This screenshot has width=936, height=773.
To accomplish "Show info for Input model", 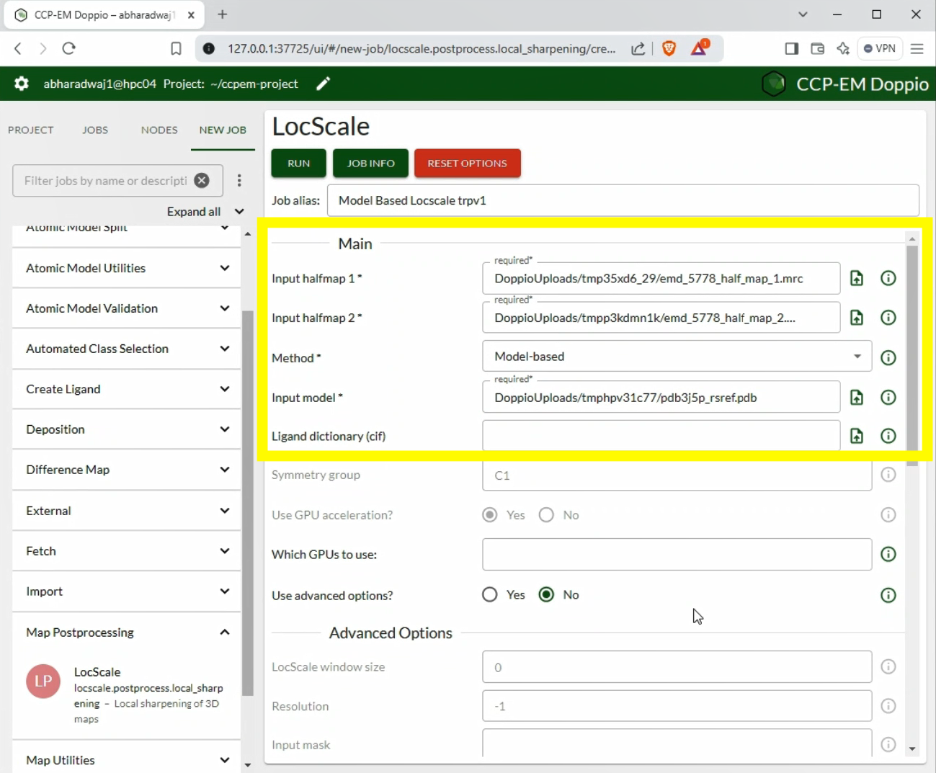I will tap(888, 397).
